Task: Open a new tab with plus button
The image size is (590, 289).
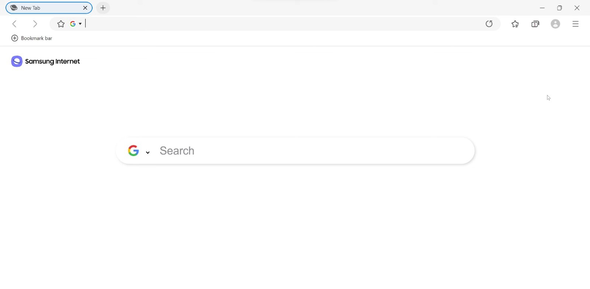Action: click(103, 8)
